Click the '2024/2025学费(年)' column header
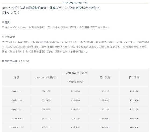The image size is (151, 133). [46, 77]
